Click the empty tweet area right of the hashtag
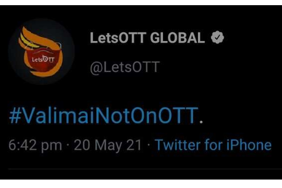Image resolution: width=282 pixels, height=188 pixels. (x=240, y=115)
